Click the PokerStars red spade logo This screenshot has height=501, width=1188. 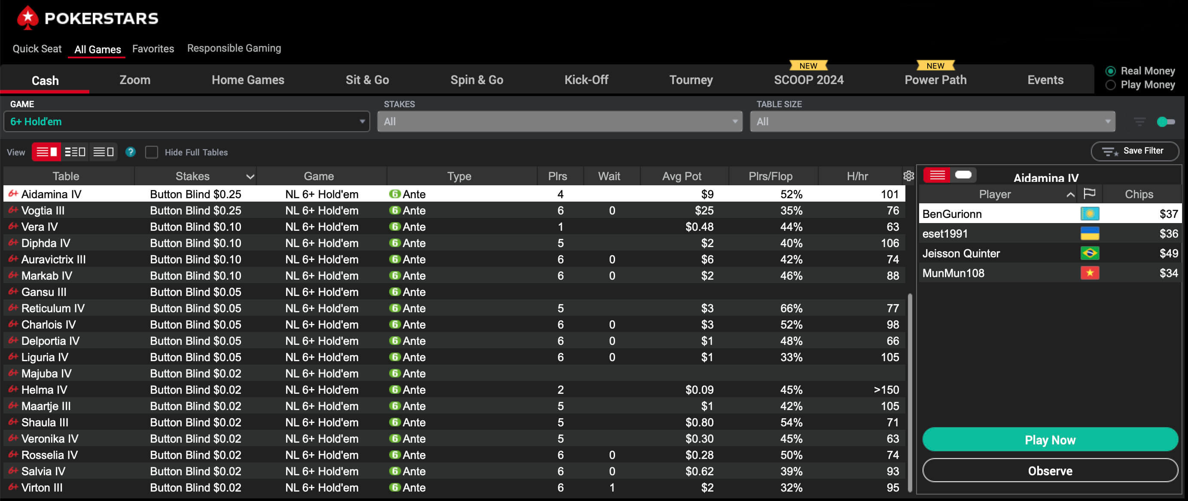tap(27, 18)
